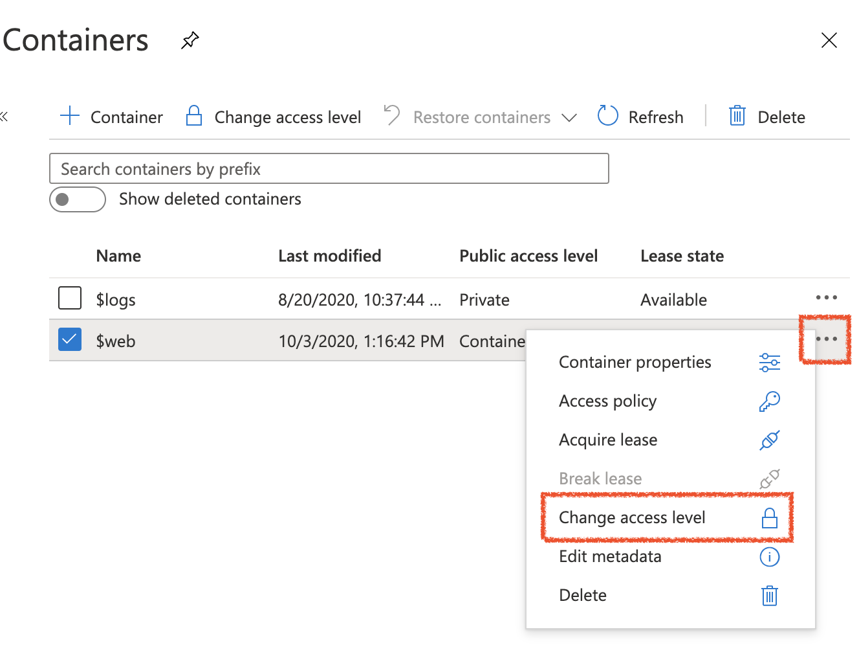This screenshot has height=654, width=859.
Task: Focus the Search containers by prefix field
Action: tap(329, 168)
